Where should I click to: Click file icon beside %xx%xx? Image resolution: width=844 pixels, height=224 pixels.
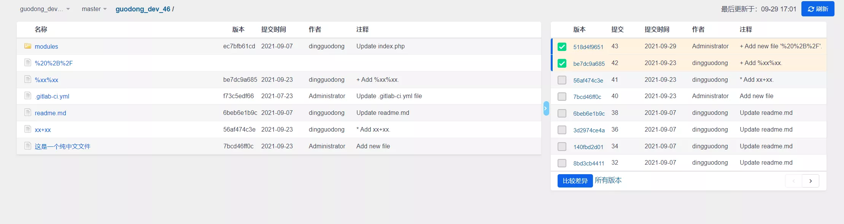pos(28,79)
